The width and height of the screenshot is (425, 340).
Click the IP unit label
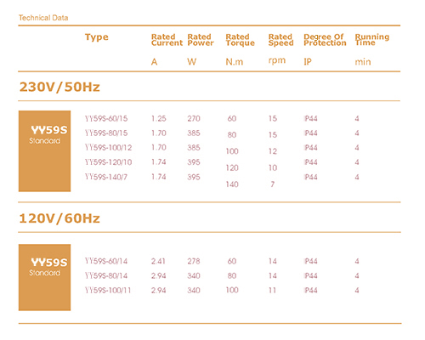point(308,62)
